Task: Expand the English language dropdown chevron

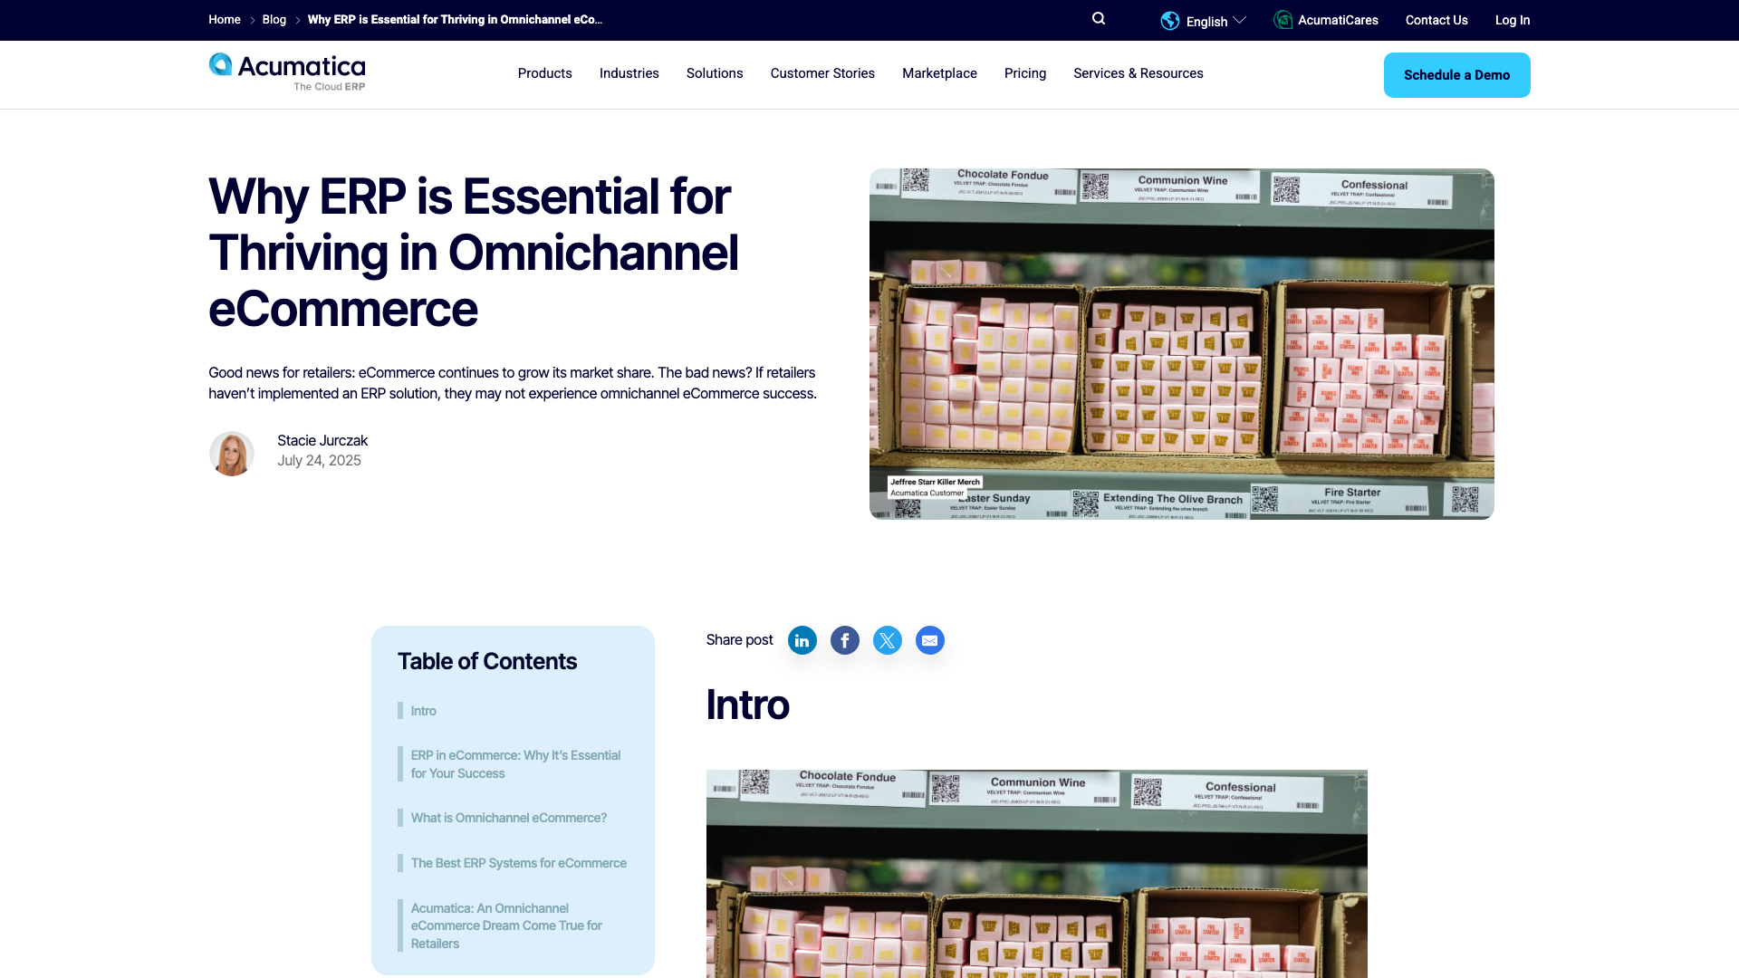Action: pos(1240,20)
